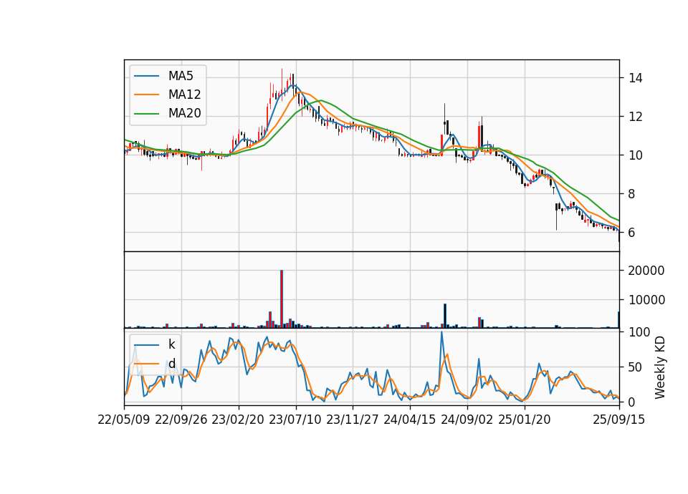
Task: Click the 22/09/26 date tick label
Action: (181, 420)
